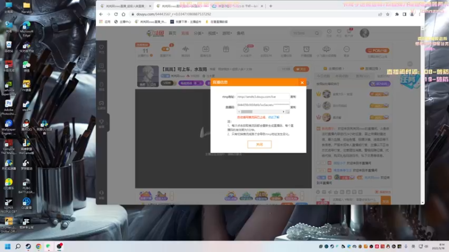Open Wallpaper Engine desktop shortcut
449x252 pixels.
(x=8, y=127)
